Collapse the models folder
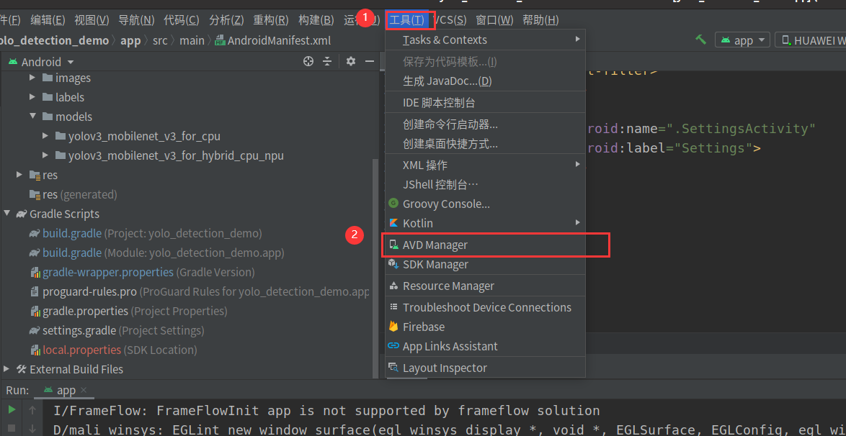The width and height of the screenshot is (846, 436). tap(32, 117)
